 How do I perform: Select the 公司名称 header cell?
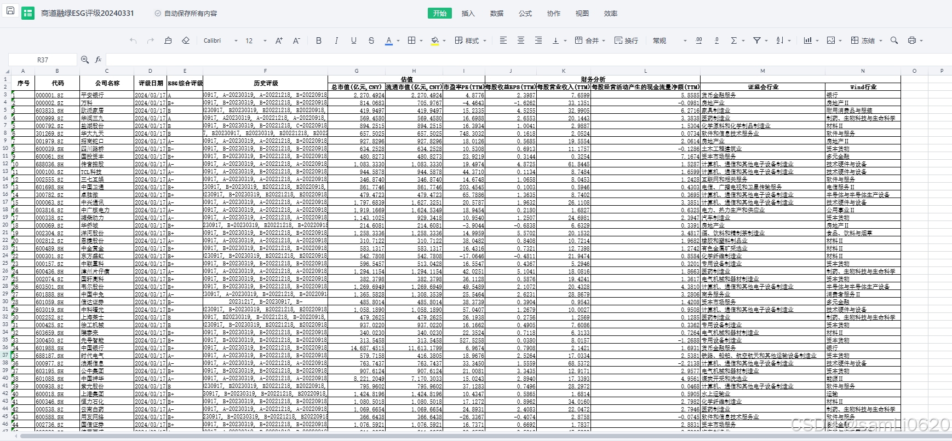pyautogui.click(x=107, y=83)
